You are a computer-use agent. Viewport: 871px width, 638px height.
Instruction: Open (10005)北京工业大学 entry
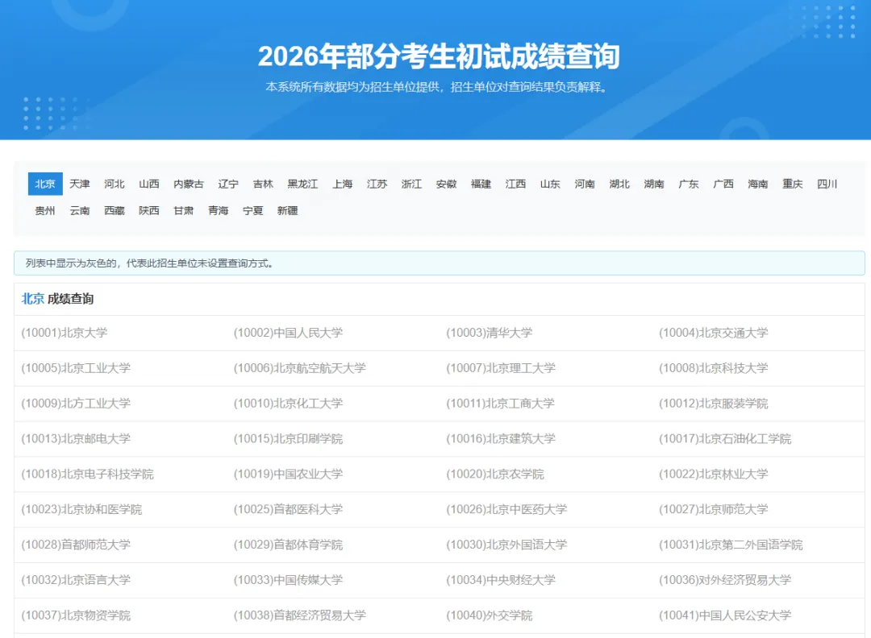click(76, 368)
